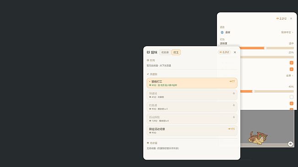Click the lock icon on 快递站
298x167 pixels.
tap(234, 94)
